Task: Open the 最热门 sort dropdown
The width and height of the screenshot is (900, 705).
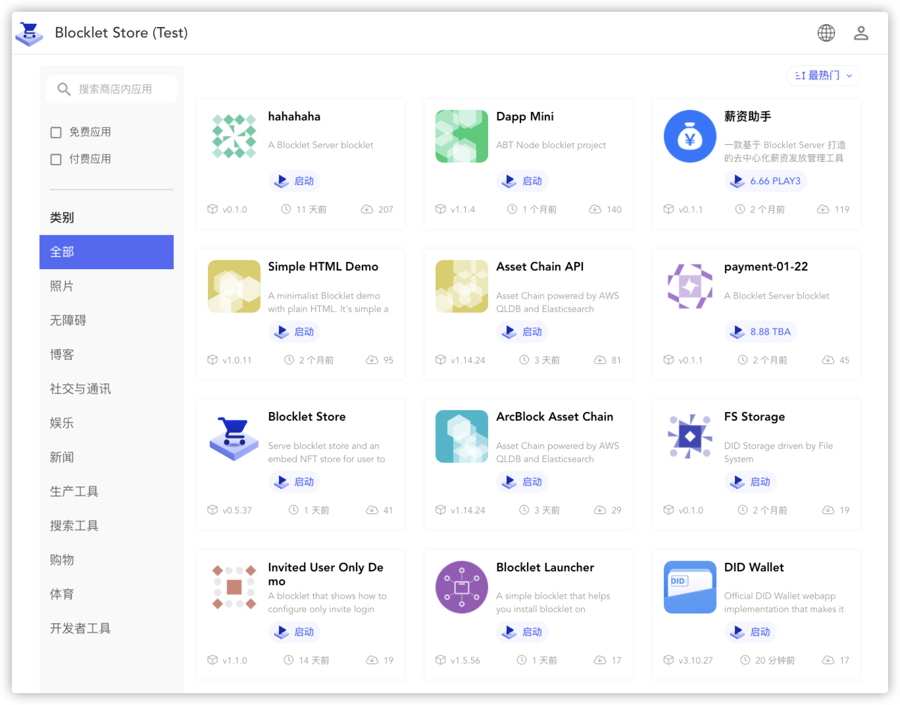Action: point(823,76)
